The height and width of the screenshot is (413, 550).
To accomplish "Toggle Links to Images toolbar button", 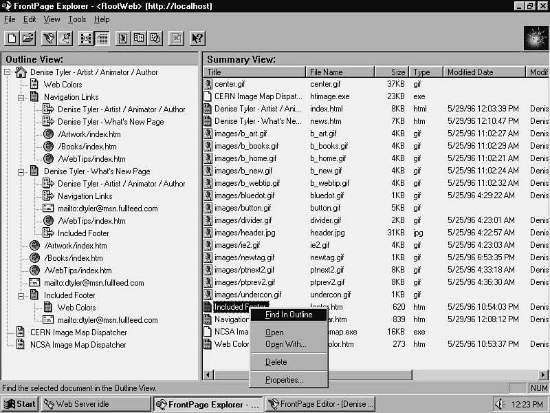I will 124,39.
